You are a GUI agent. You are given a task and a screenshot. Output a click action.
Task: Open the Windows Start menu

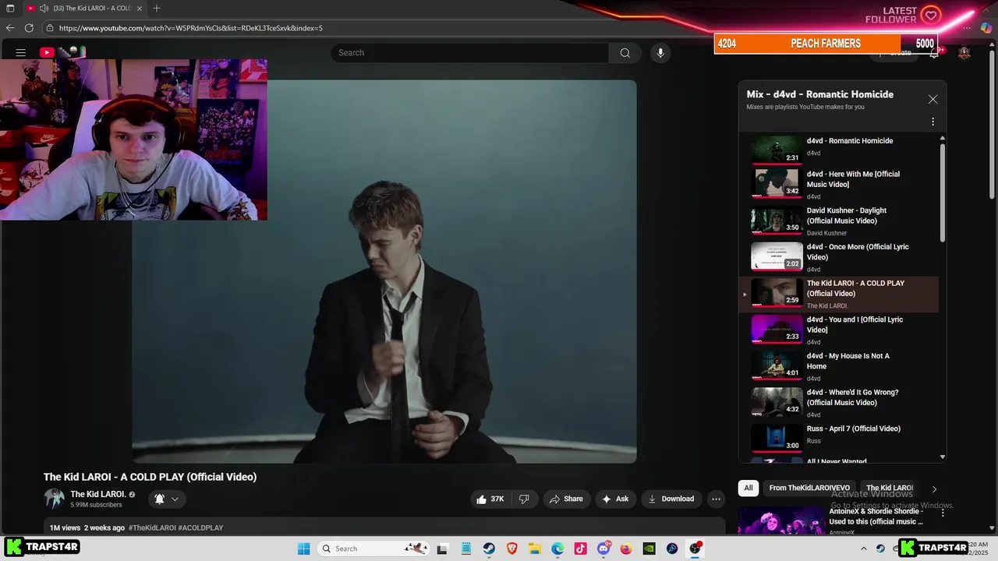pyautogui.click(x=304, y=549)
